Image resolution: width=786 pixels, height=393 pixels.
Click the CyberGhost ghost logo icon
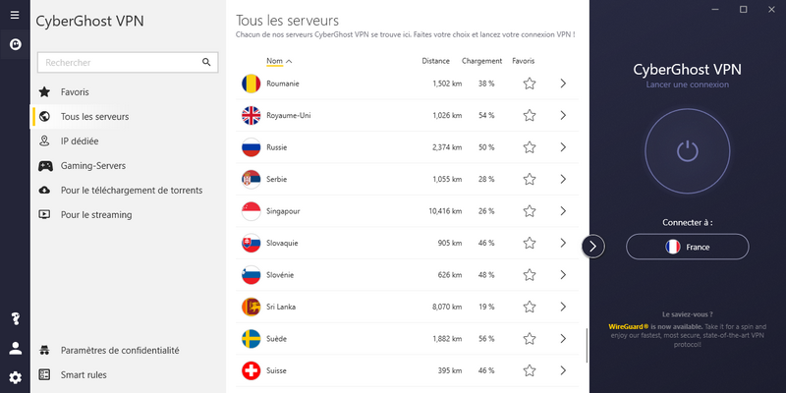[x=15, y=44]
